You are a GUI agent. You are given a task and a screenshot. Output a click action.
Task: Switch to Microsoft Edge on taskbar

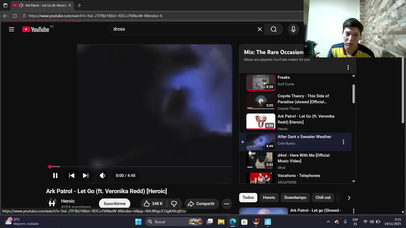(233, 222)
